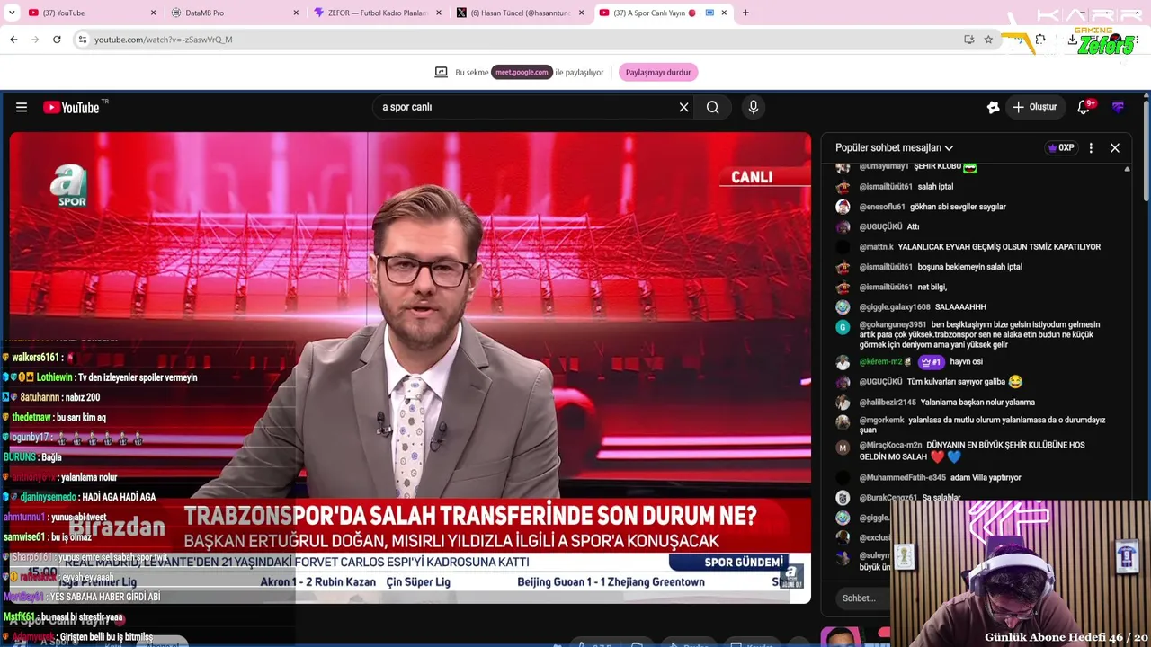This screenshot has width=1151, height=647.
Task: Click the @enesoflu61 avatar in chat
Action: (x=843, y=207)
